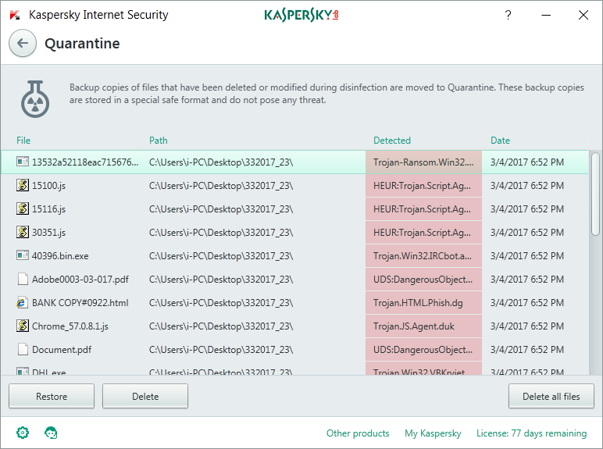The image size is (603, 449).
Task: Select the Document.pdf file name
Action: (62, 350)
